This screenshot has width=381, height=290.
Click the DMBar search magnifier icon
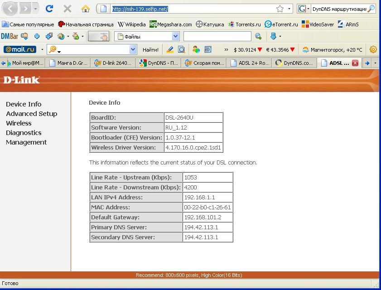pos(258,36)
